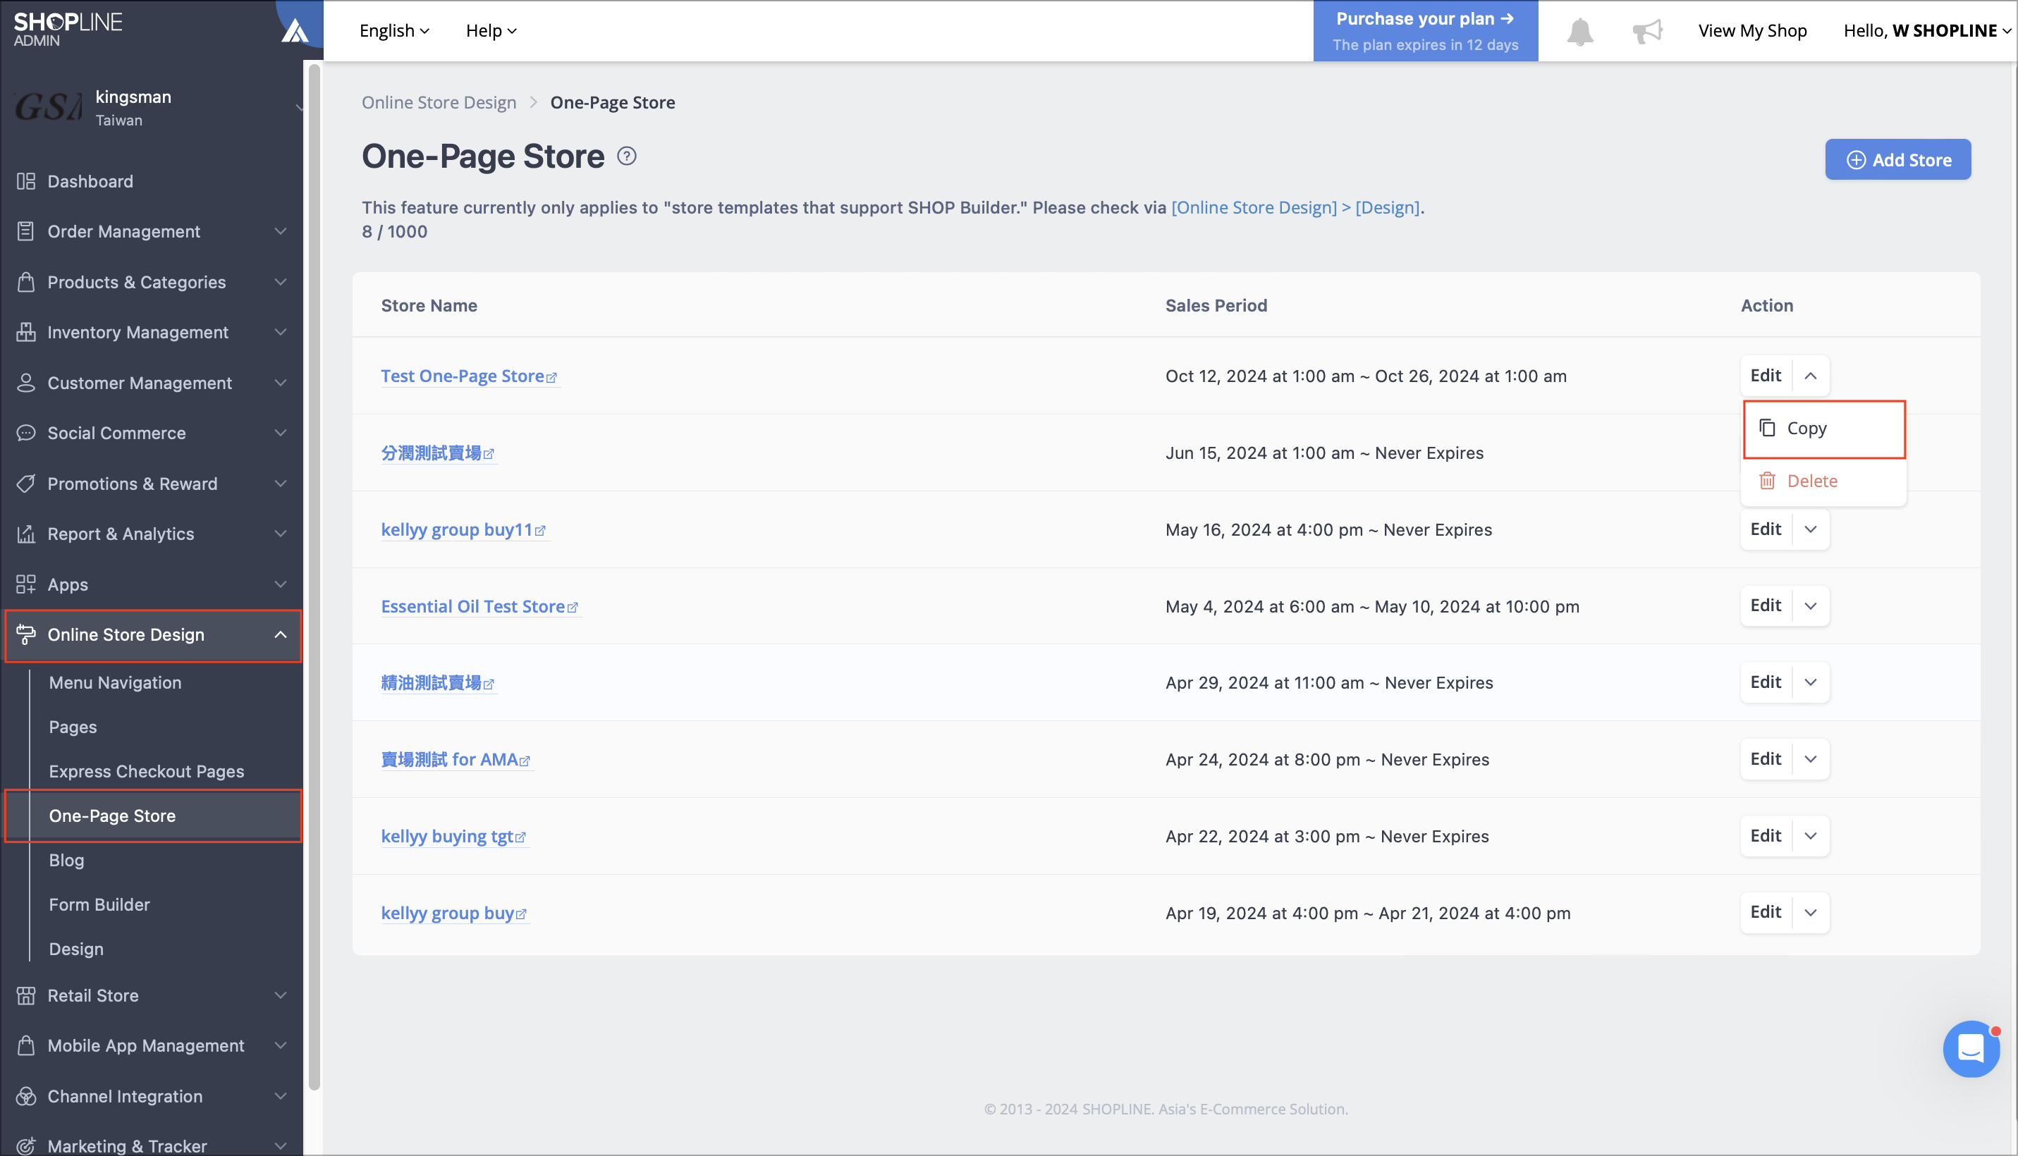Screen dimensions: 2018x1156
Task: Click Purchase your plan banner
Action: 1425,31
